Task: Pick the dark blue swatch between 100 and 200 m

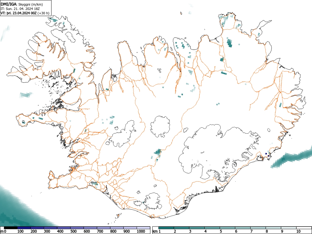Action: click(24, 228)
